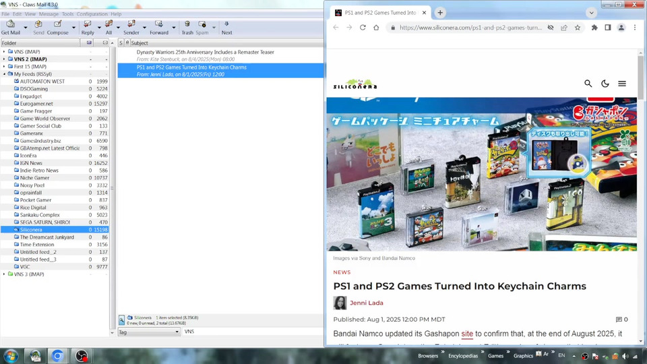
Task: Open the File menu in Claws Mail
Action: click(x=5, y=14)
